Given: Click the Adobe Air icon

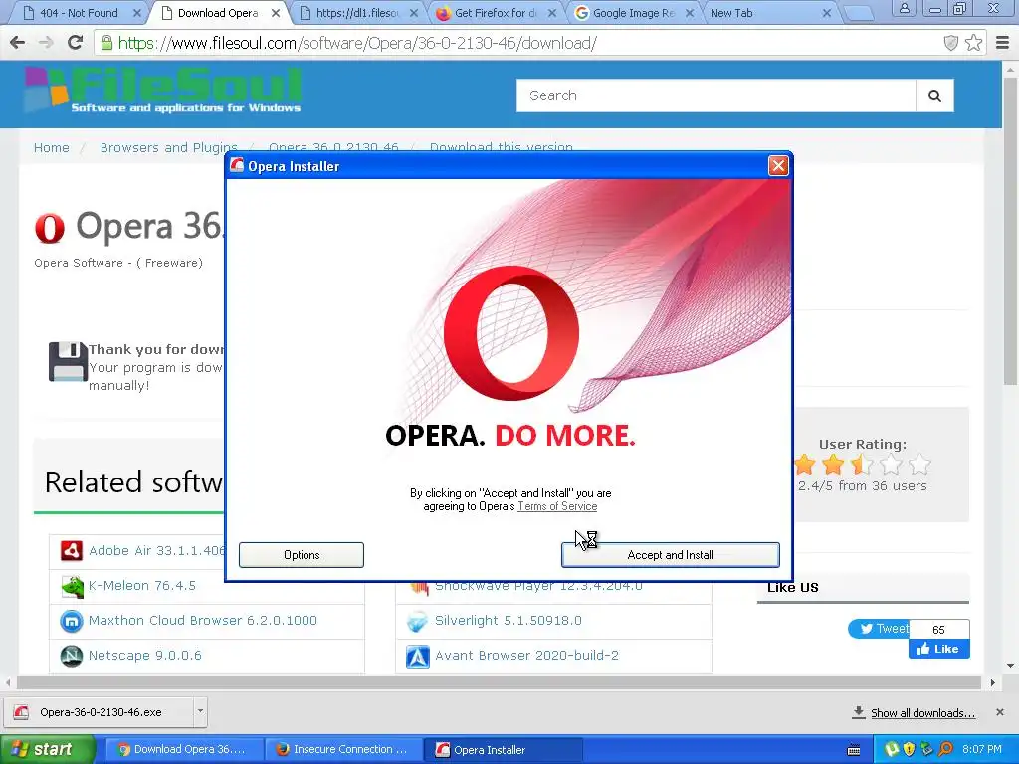Looking at the screenshot, I should pyautogui.click(x=71, y=550).
